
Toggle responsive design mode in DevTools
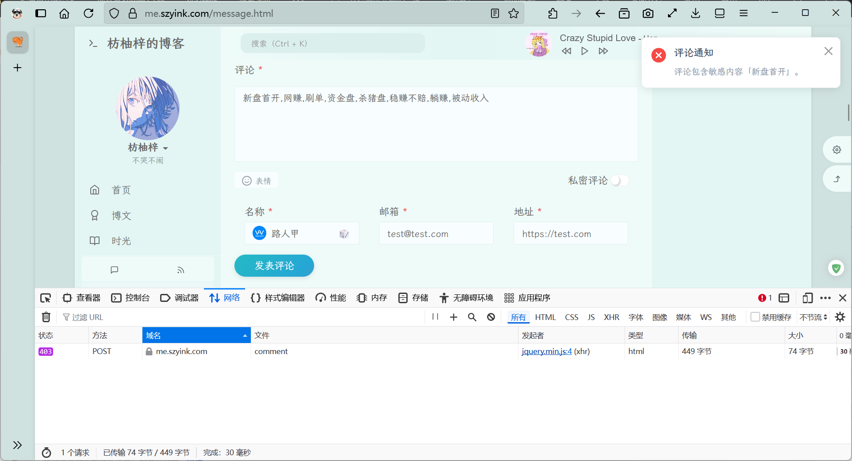tap(807, 297)
